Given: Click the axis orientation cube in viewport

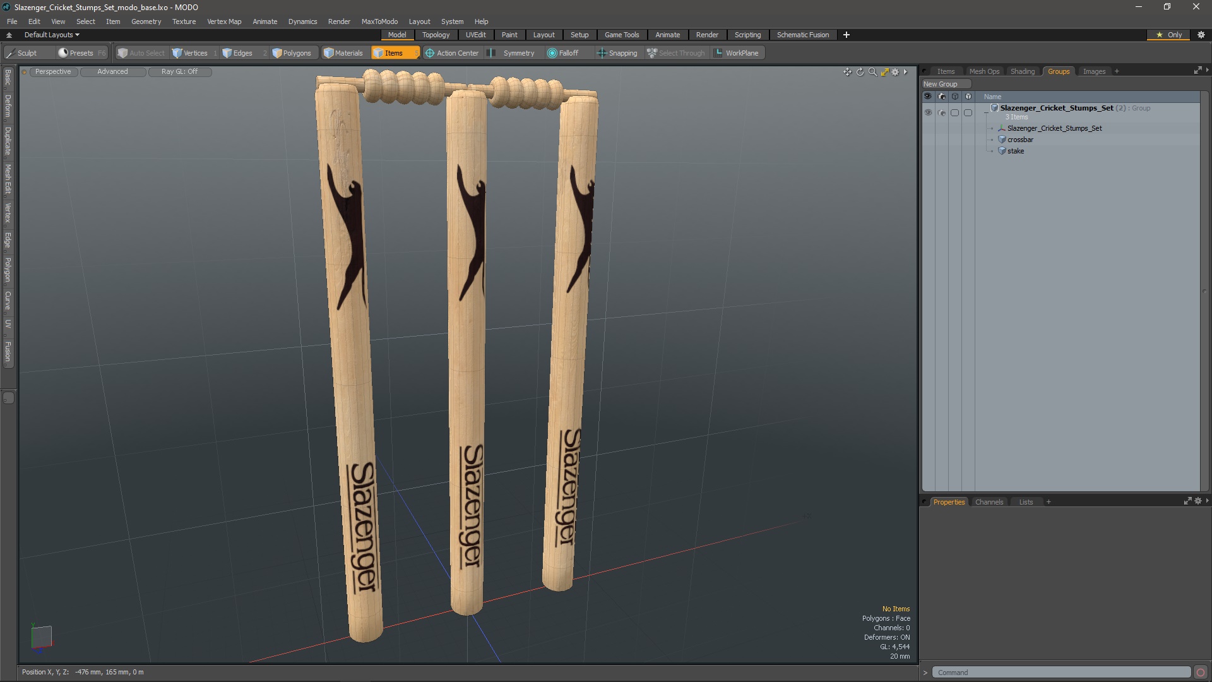Looking at the screenshot, I should 42,637.
